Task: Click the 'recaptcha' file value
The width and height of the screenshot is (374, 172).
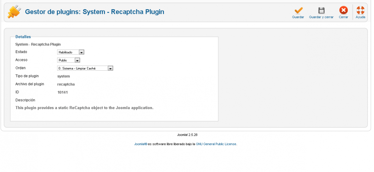Action: [x=66, y=84]
